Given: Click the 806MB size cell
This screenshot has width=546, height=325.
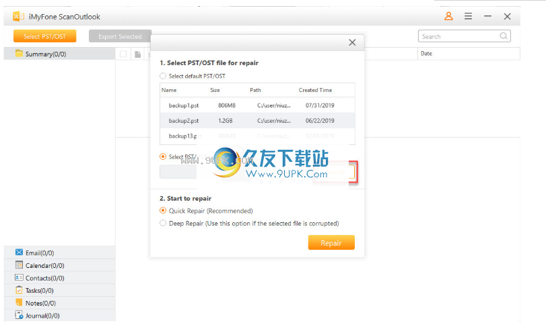Looking at the screenshot, I should pyautogui.click(x=227, y=105).
